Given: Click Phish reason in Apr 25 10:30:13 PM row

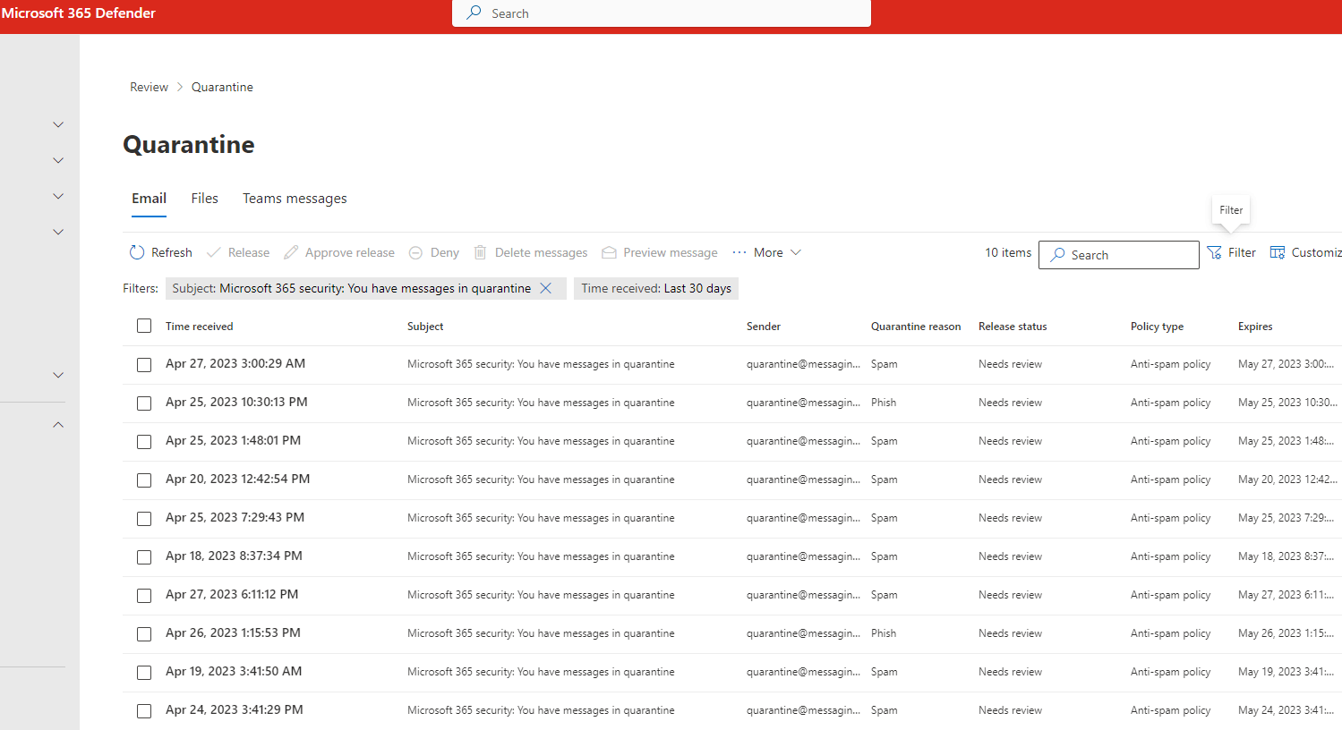Looking at the screenshot, I should [x=884, y=403].
